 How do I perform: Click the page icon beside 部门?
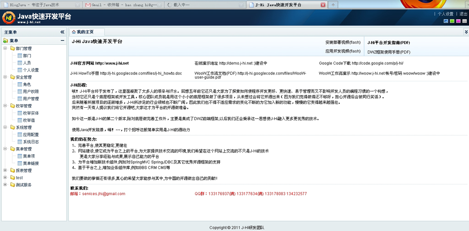tap(20, 55)
